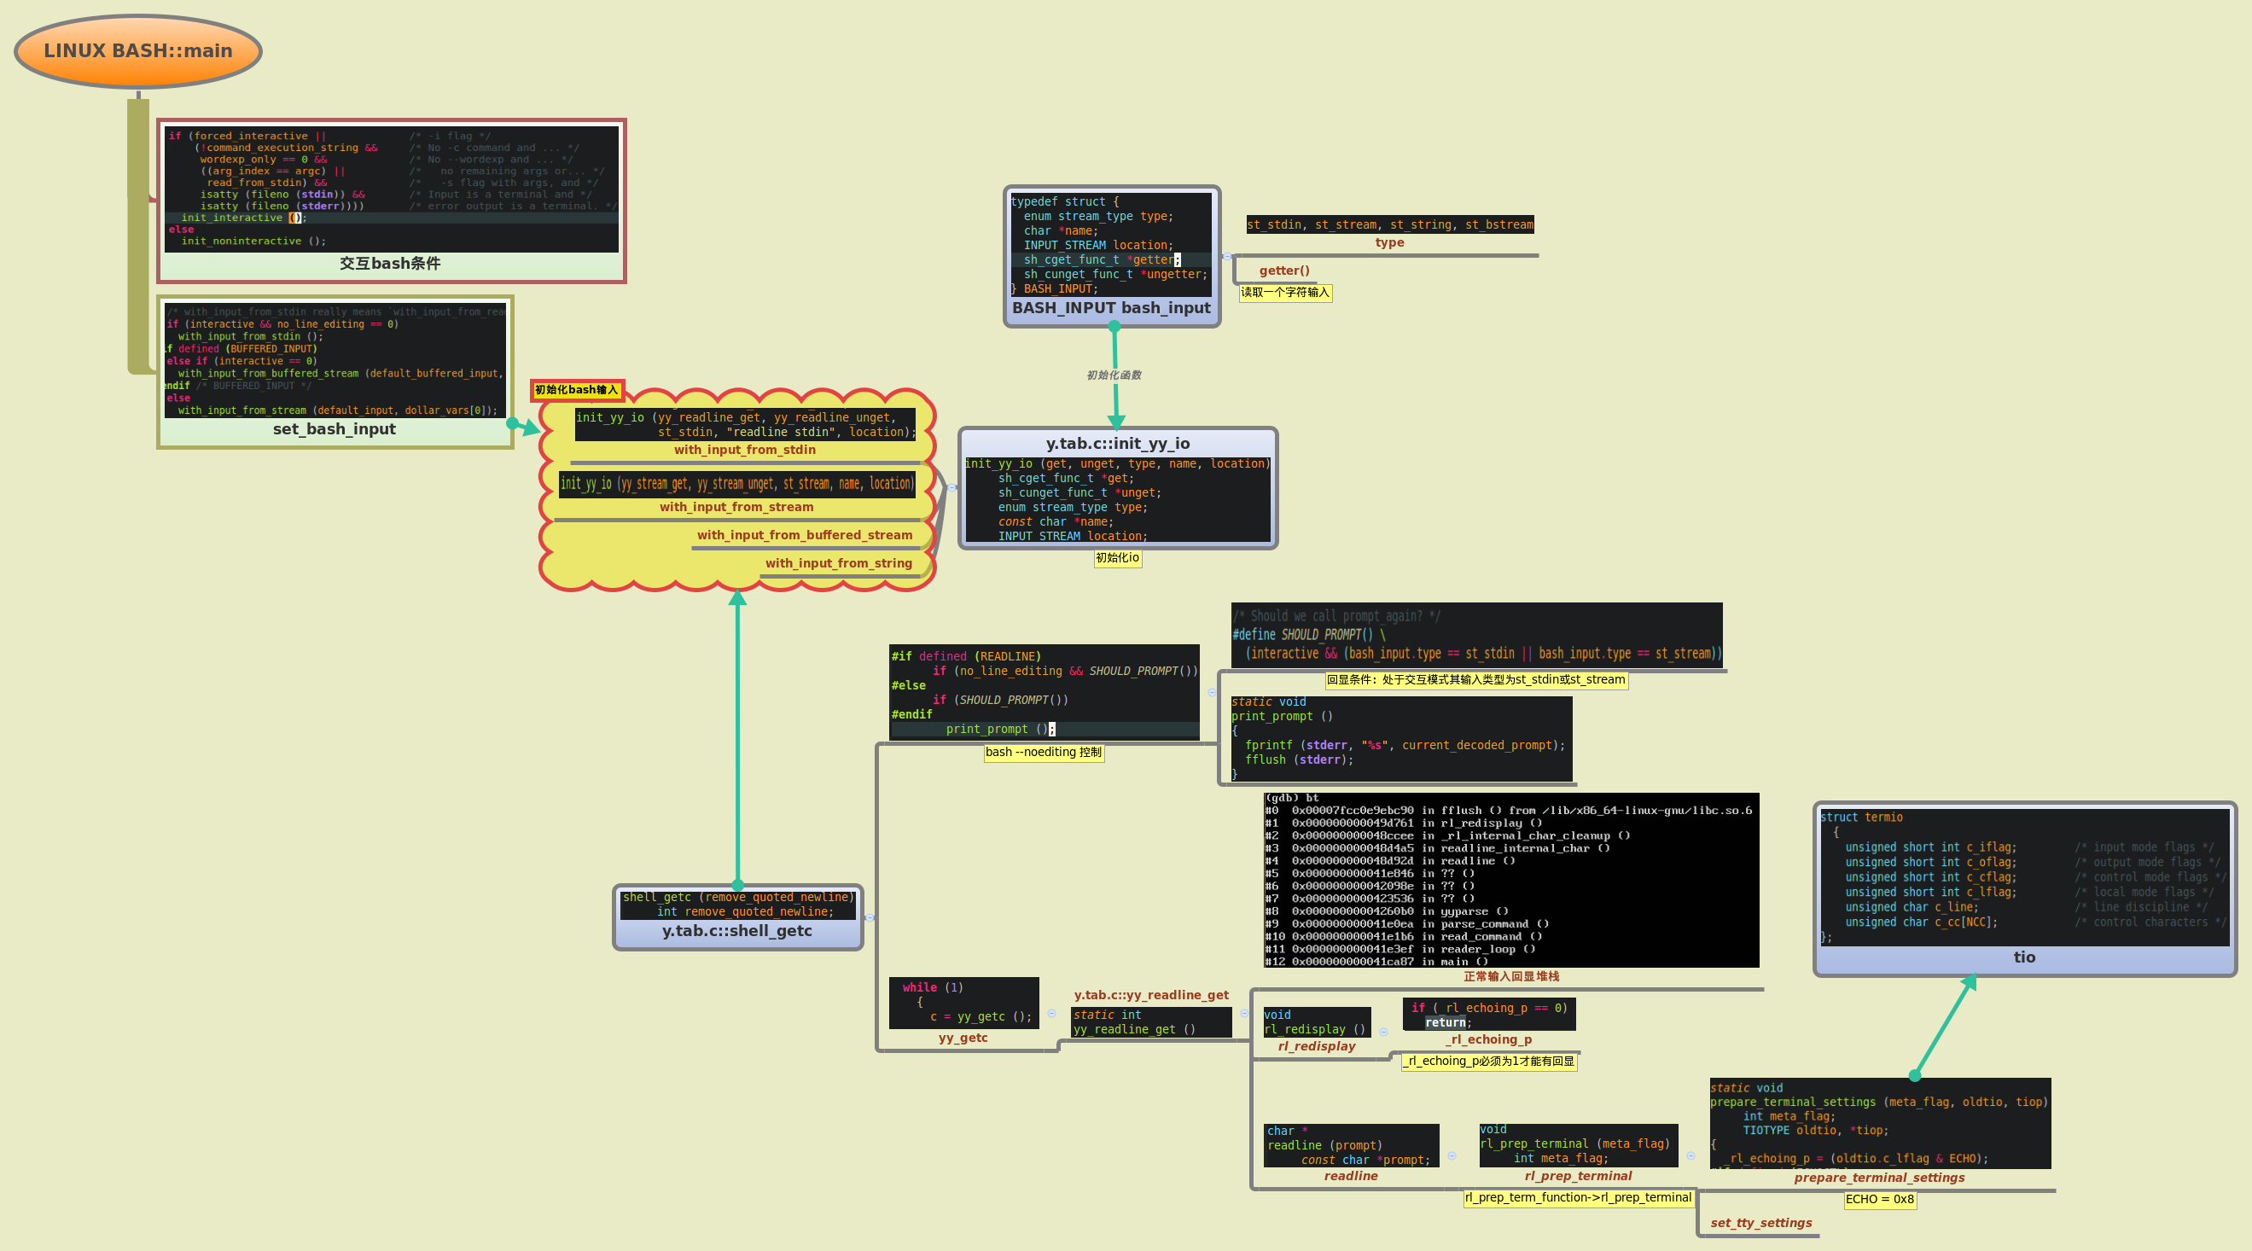
Task: Select the forced_interactive condition code image
Action: point(392,189)
